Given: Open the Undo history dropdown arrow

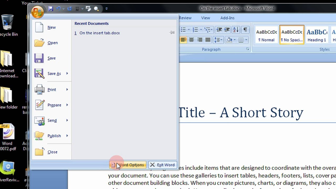Looking at the screenshot, I should pos(63,9).
